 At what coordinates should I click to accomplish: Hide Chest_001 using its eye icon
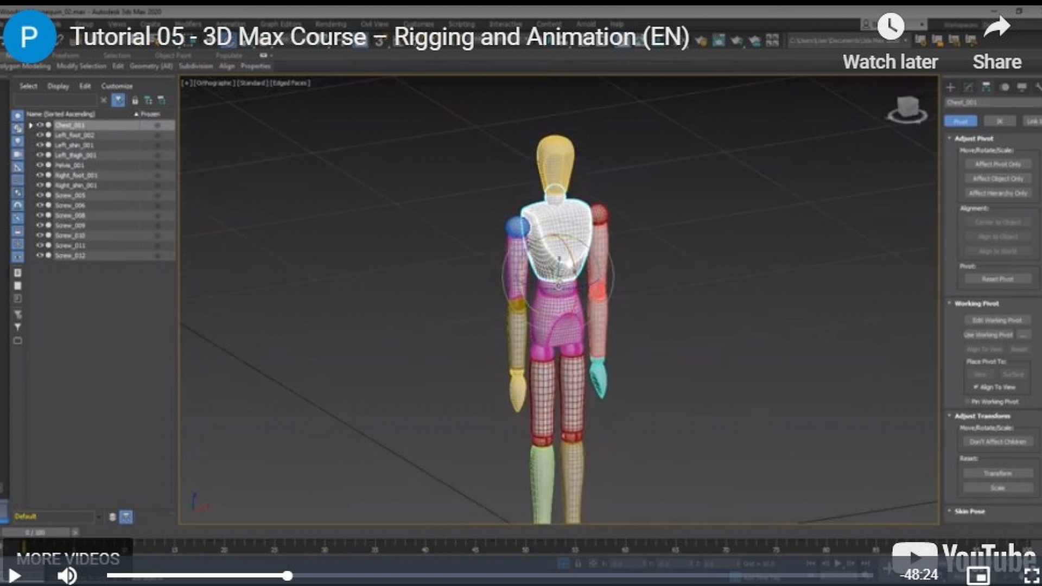[x=40, y=125]
